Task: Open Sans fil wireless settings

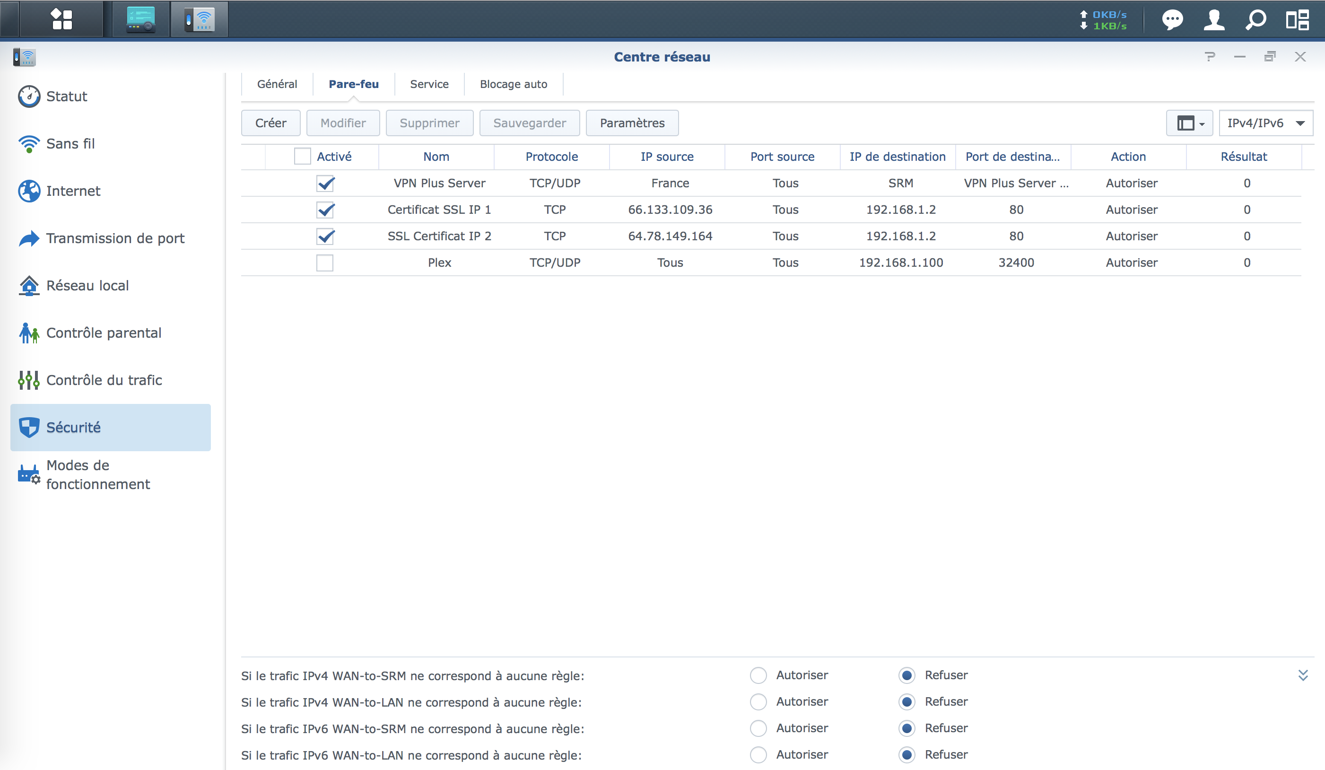Action: pyautogui.click(x=70, y=144)
